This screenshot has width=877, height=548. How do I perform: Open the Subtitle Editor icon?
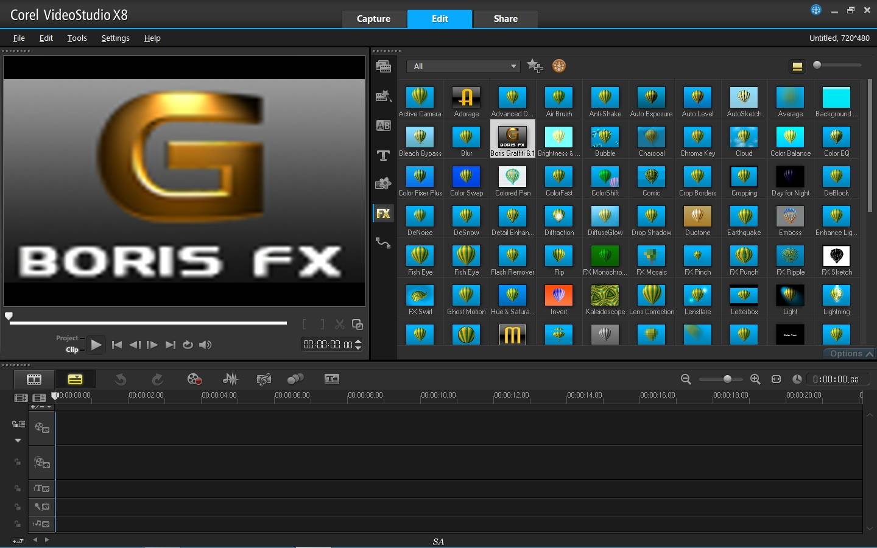(332, 379)
